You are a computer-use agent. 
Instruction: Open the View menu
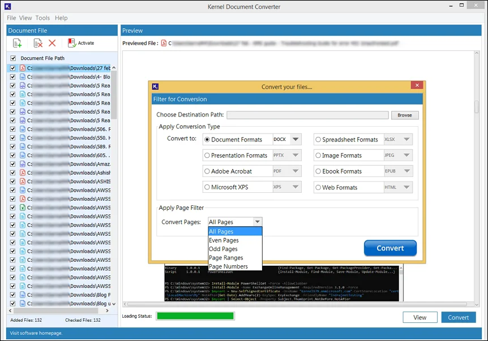click(25, 18)
